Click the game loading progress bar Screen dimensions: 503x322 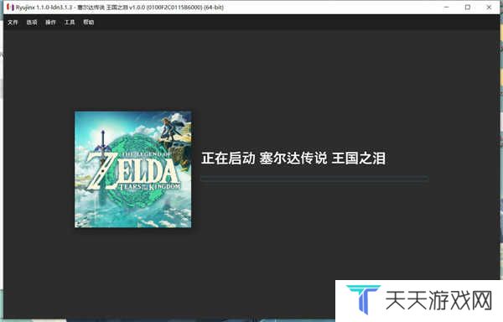click(x=314, y=179)
